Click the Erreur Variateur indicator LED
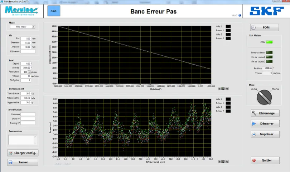 pyautogui.click(x=269, y=52)
